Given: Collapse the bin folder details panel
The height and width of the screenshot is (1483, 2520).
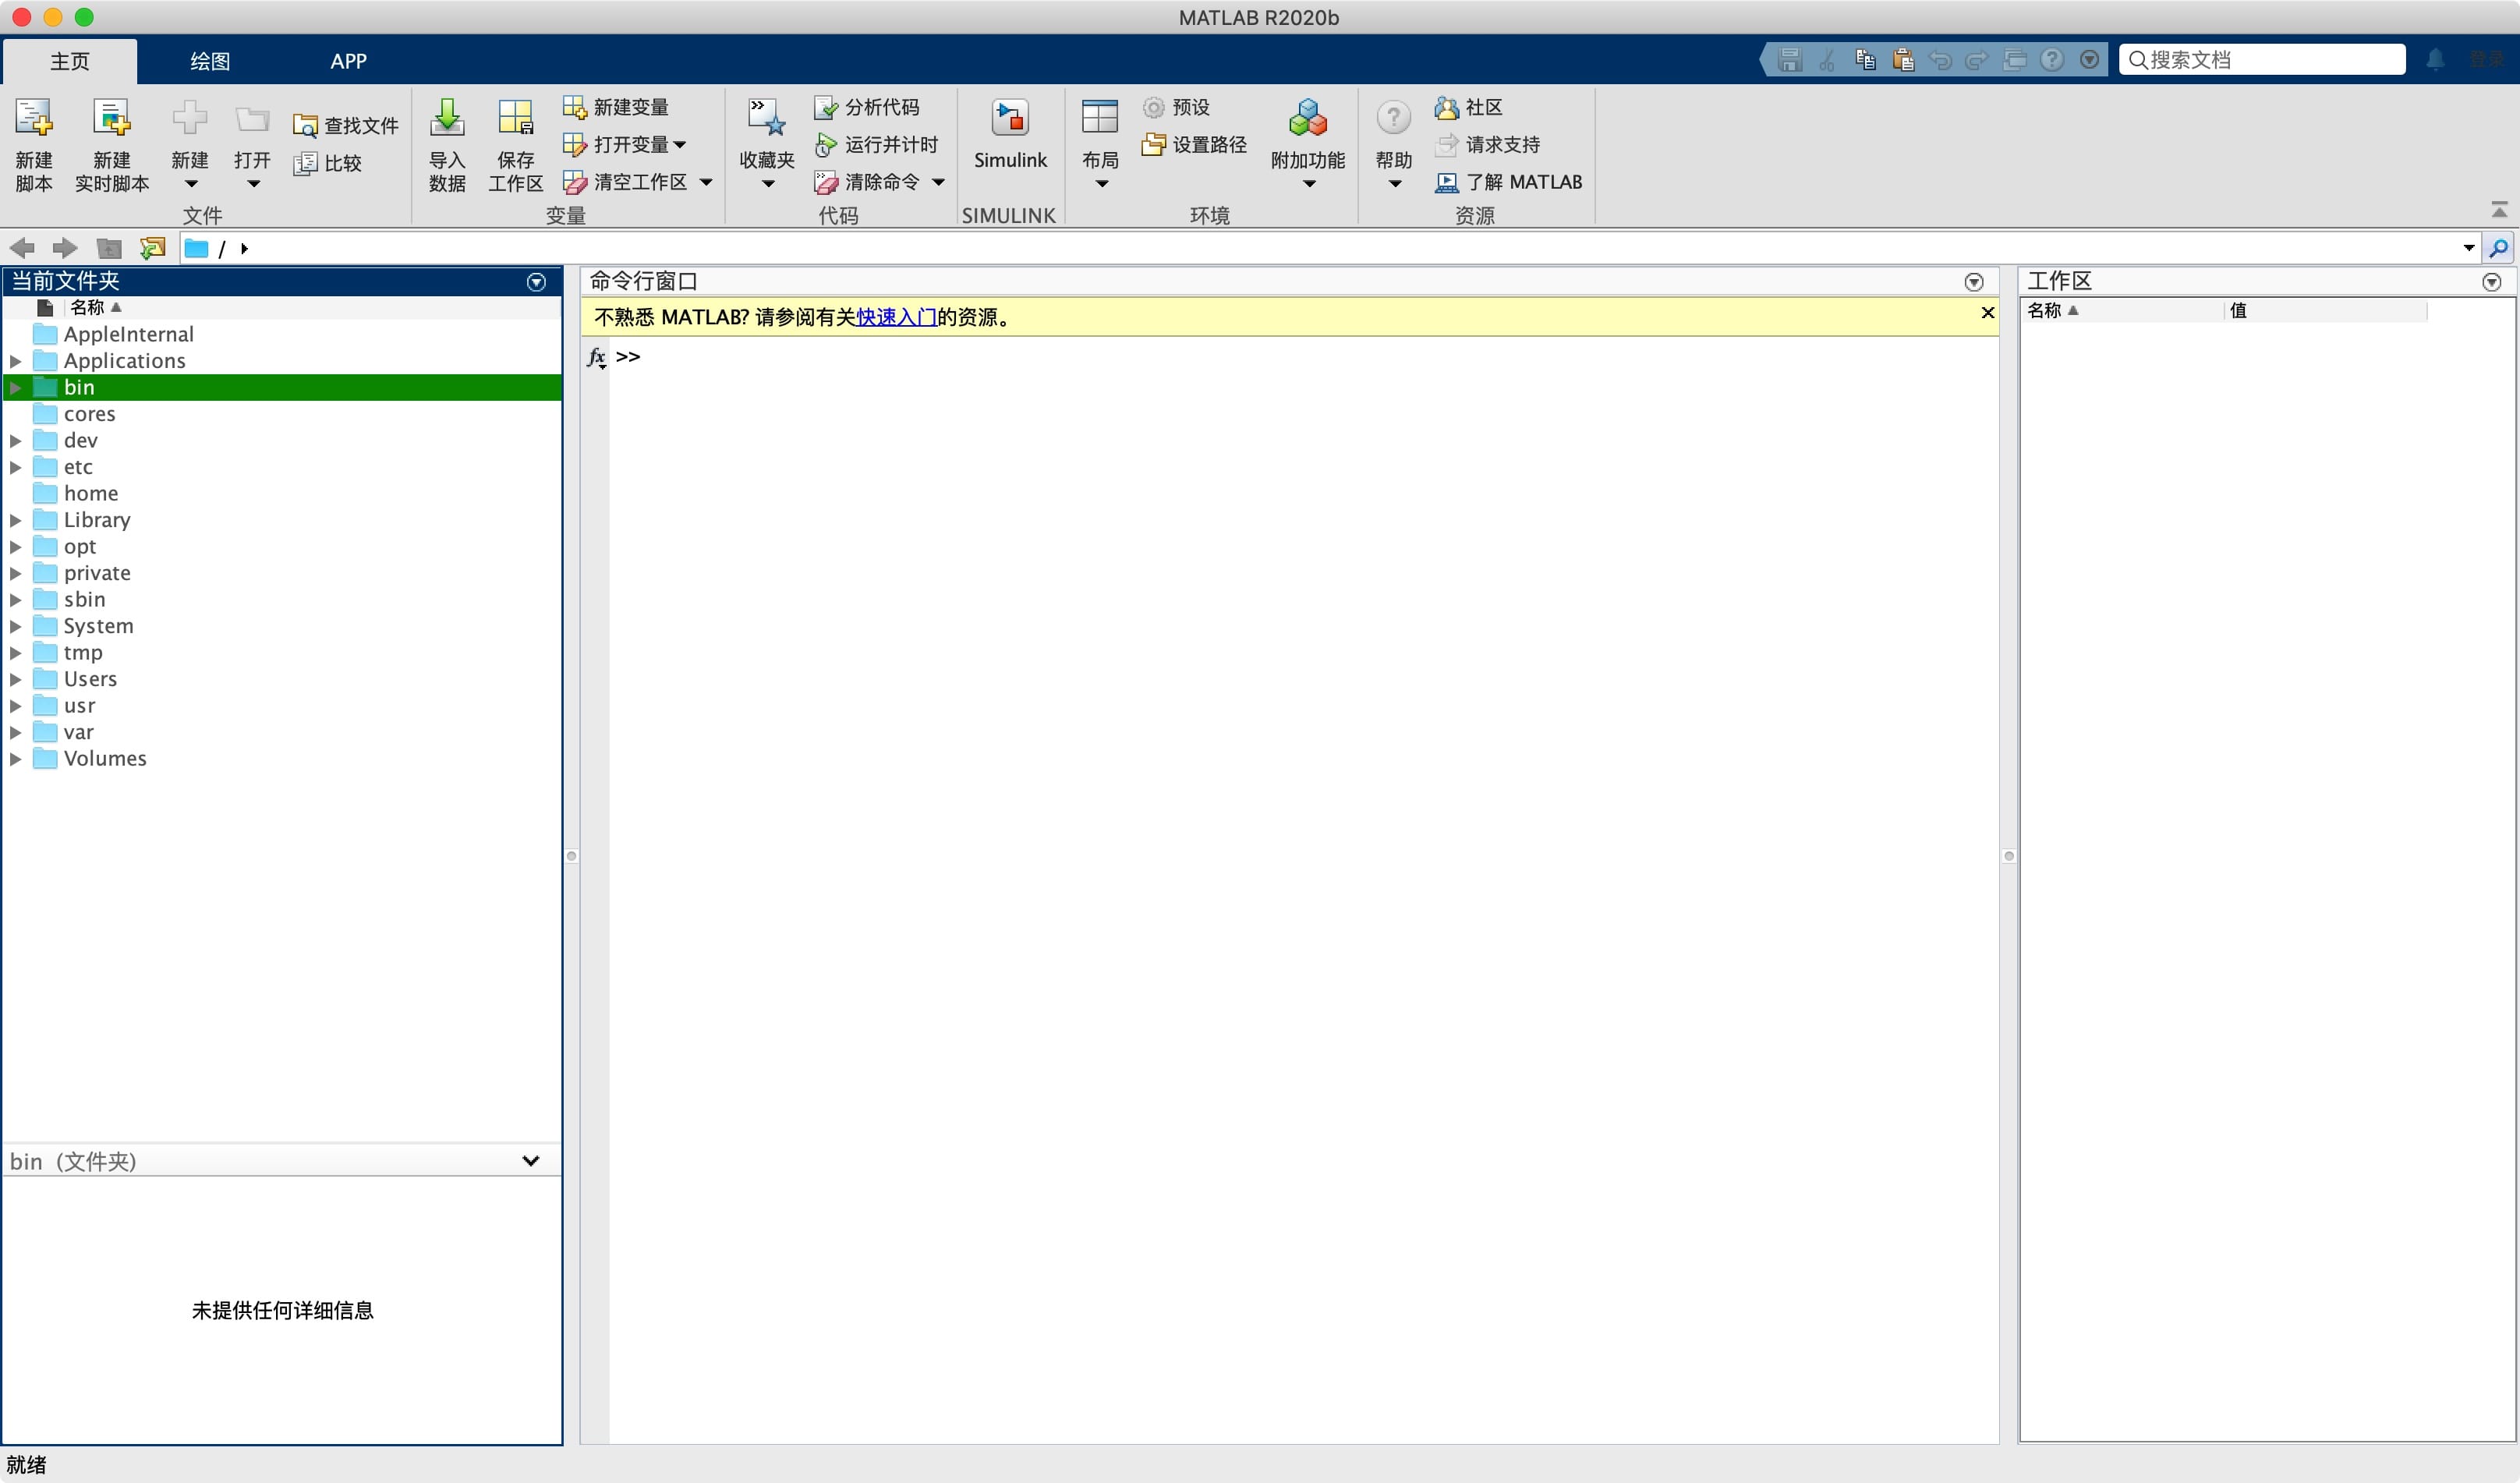Looking at the screenshot, I should (530, 1161).
